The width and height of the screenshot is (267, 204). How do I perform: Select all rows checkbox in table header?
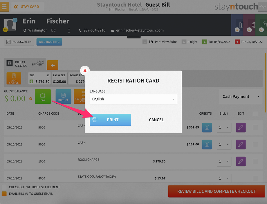point(255,113)
